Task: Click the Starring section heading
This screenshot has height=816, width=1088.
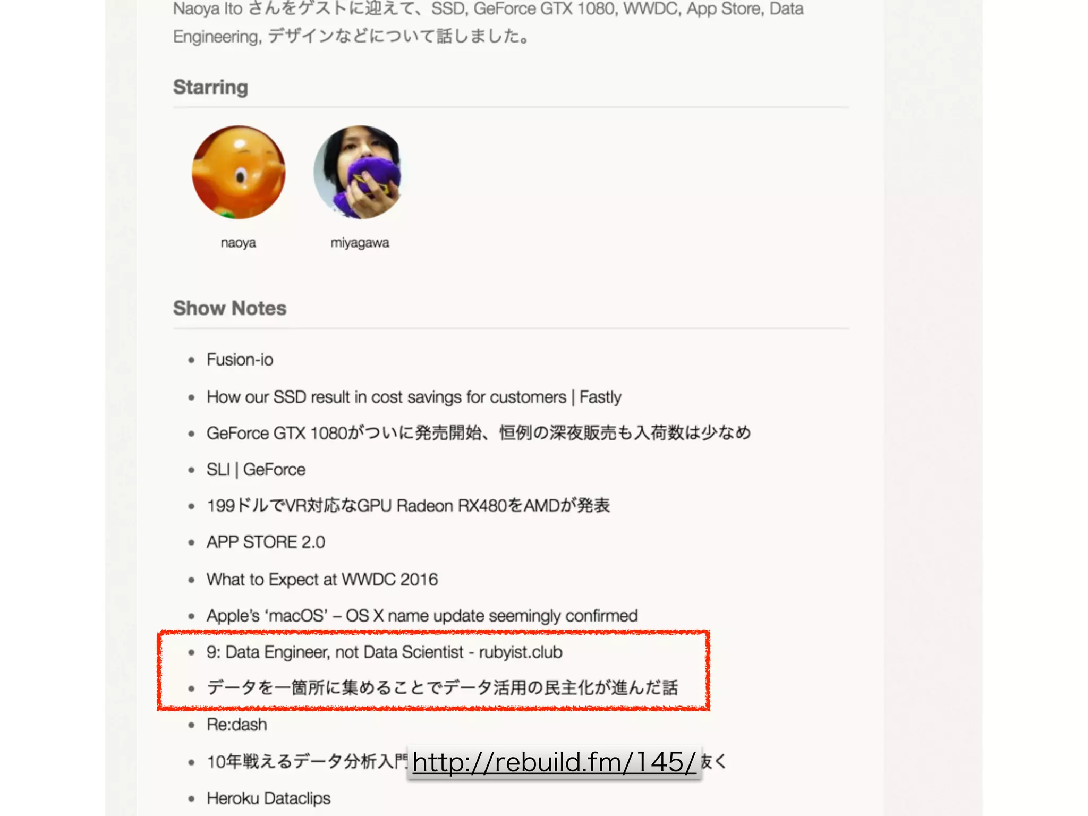Action: click(x=210, y=87)
